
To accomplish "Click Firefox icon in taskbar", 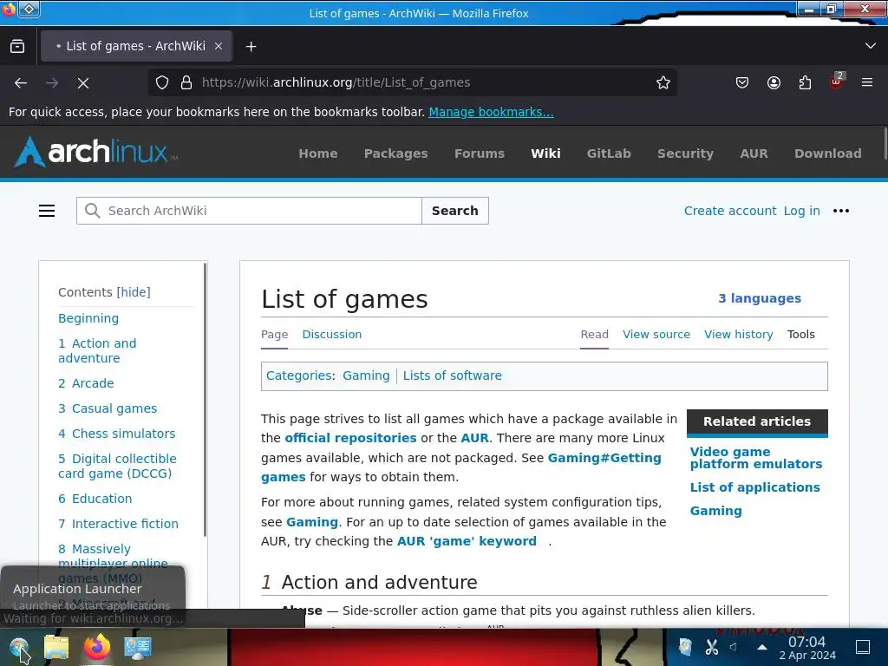I will [x=97, y=647].
